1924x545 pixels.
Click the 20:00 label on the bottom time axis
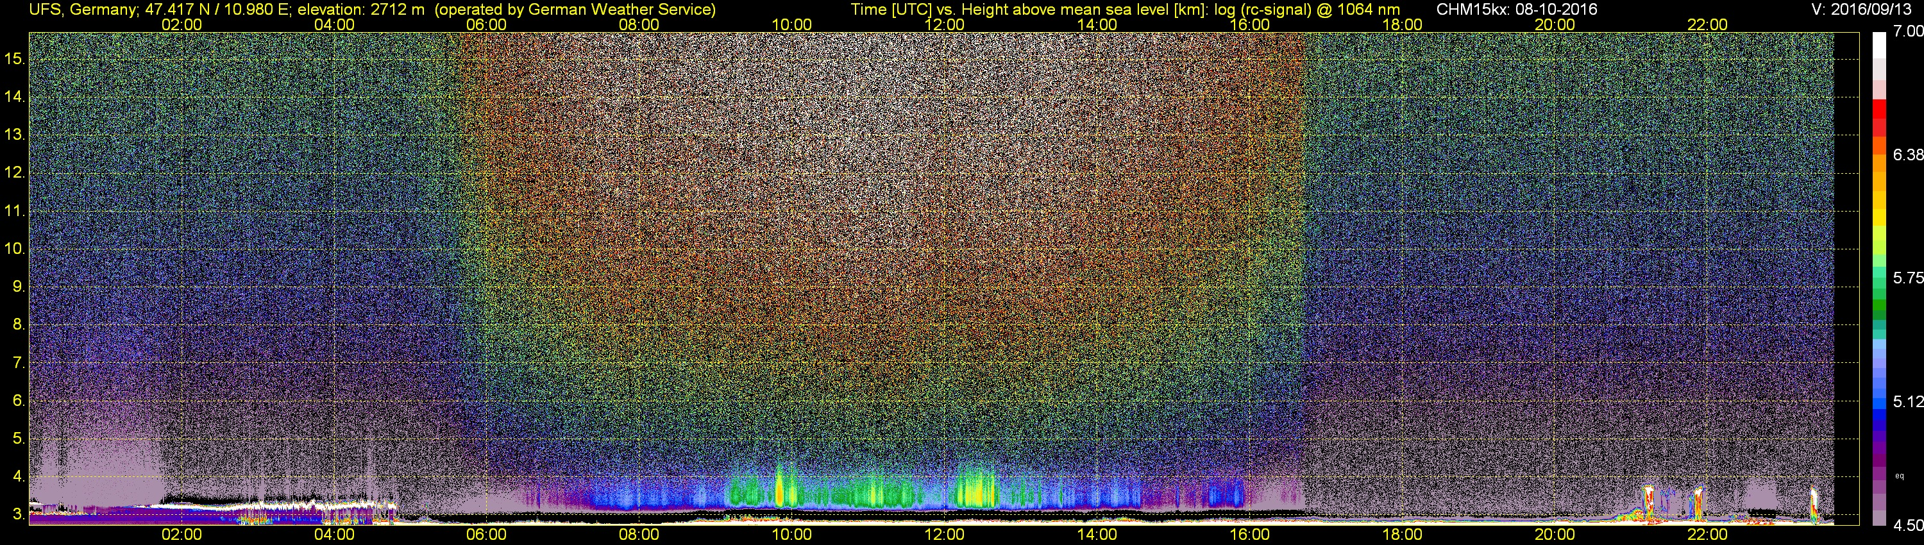pyautogui.click(x=1555, y=535)
